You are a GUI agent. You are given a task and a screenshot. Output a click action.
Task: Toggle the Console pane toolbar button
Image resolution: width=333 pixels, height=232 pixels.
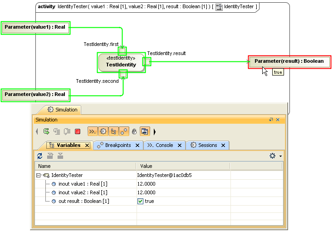(x=92, y=131)
